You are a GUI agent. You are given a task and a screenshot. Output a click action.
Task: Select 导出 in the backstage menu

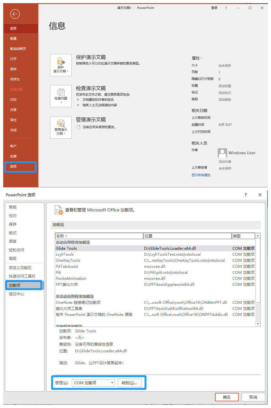[21, 120]
